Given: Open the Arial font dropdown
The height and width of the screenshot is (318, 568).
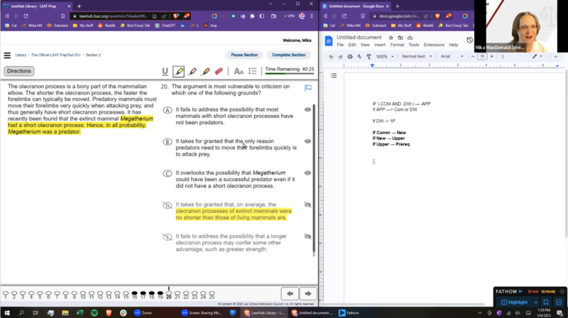Looking at the screenshot, I should tap(451, 56).
